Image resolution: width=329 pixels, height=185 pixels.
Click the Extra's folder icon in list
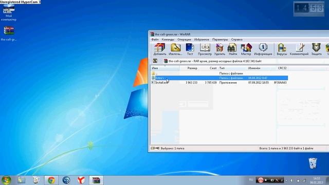point(153,78)
